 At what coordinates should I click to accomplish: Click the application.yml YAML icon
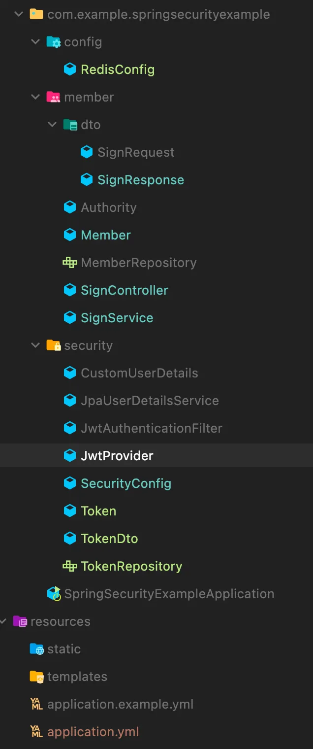coord(37,732)
